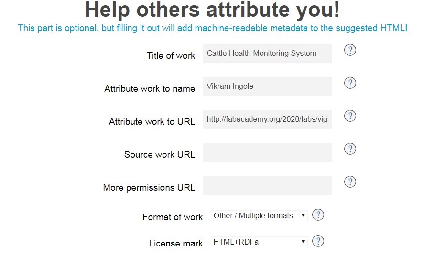
Task: Open help for More permissions URL
Action: pyautogui.click(x=350, y=182)
